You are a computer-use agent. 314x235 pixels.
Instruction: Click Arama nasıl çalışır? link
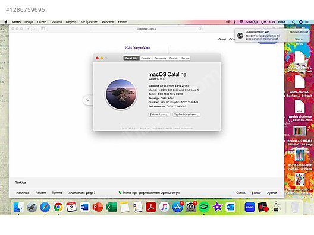pyautogui.click(x=82, y=193)
